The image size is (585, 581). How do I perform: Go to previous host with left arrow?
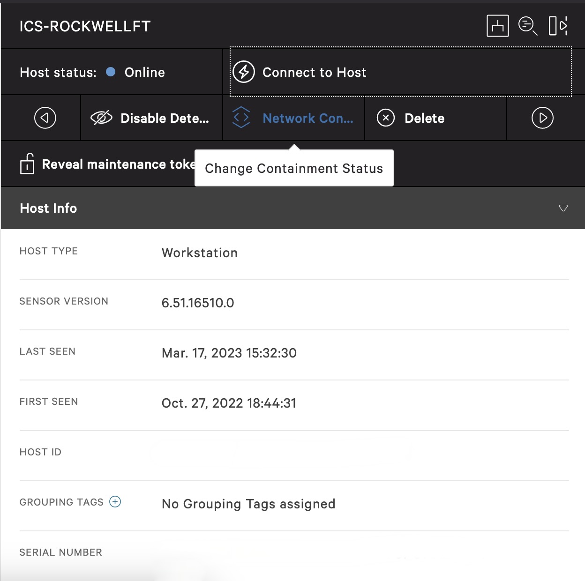(45, 118)
